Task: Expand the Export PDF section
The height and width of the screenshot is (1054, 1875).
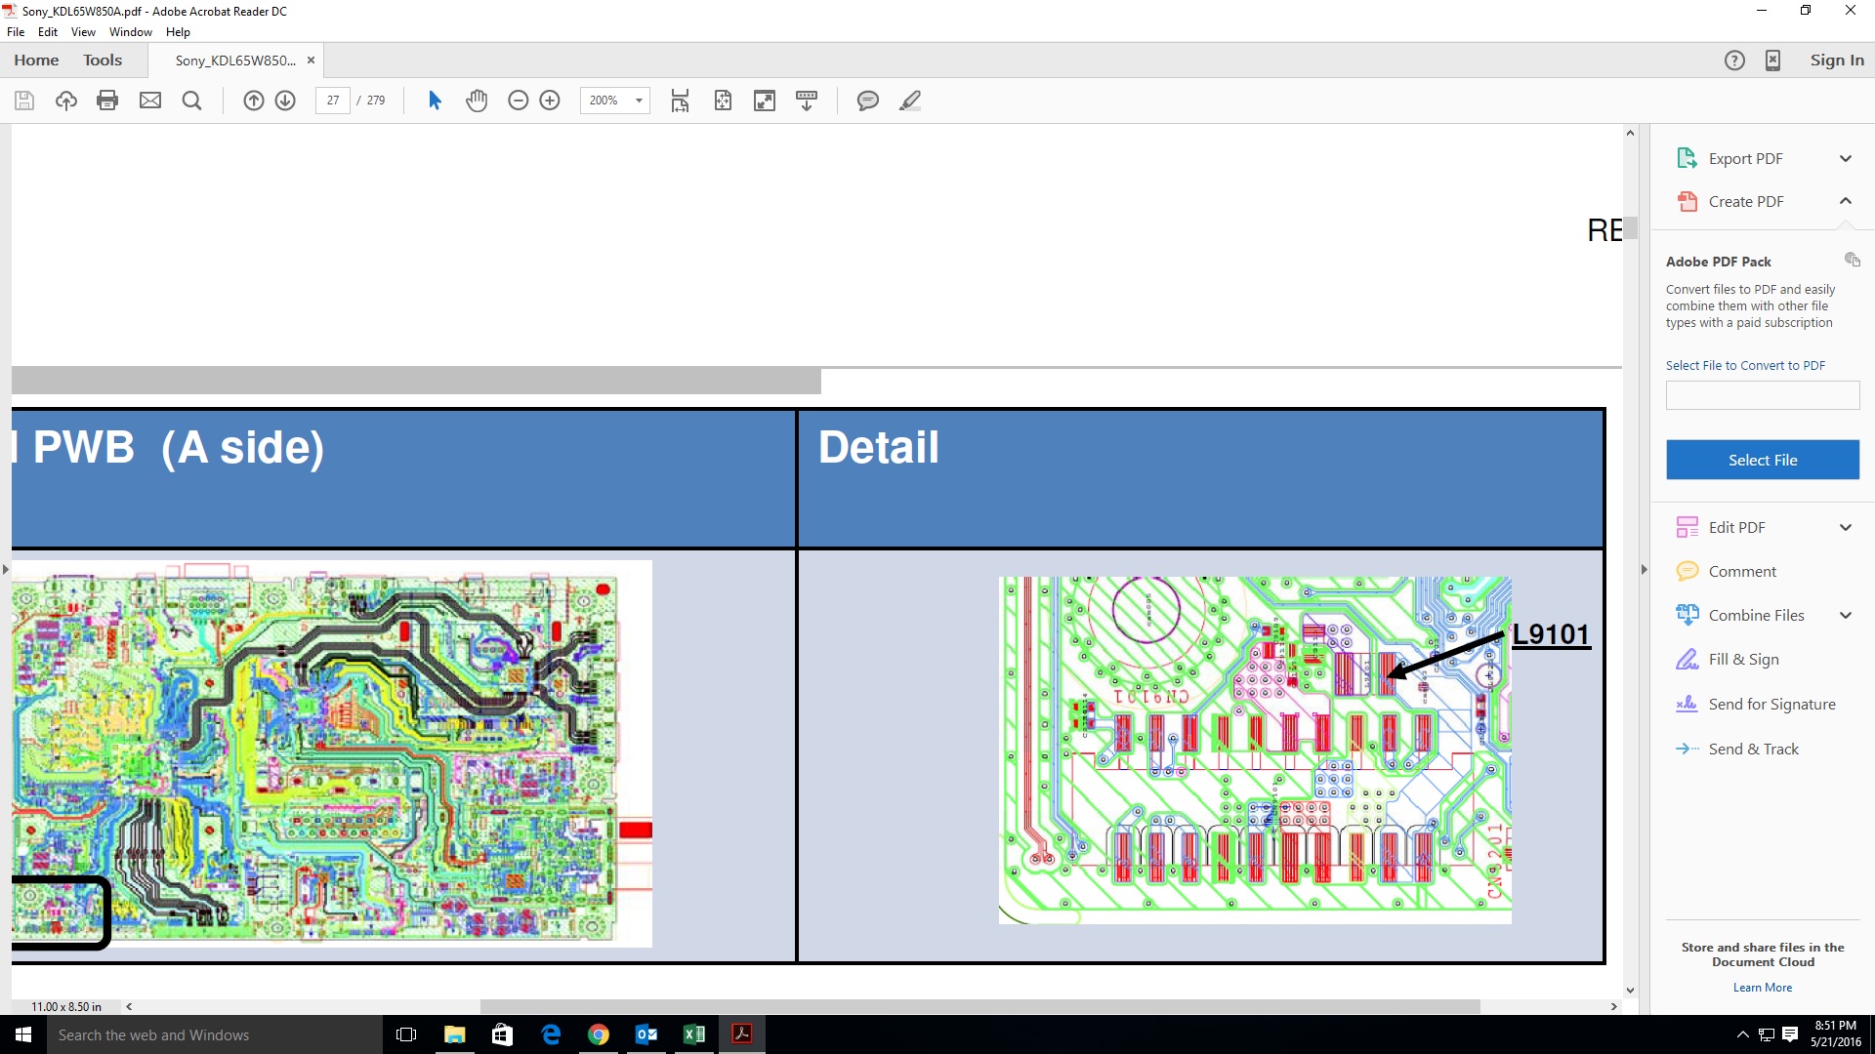Action: tap(1845, 158)
